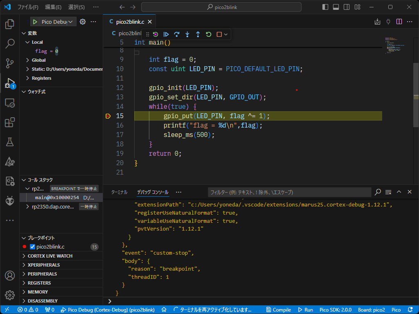Viewport: 419px width, 314px height.
Task: Open the 編集(E) menu
Action: [x=53, y=7]
